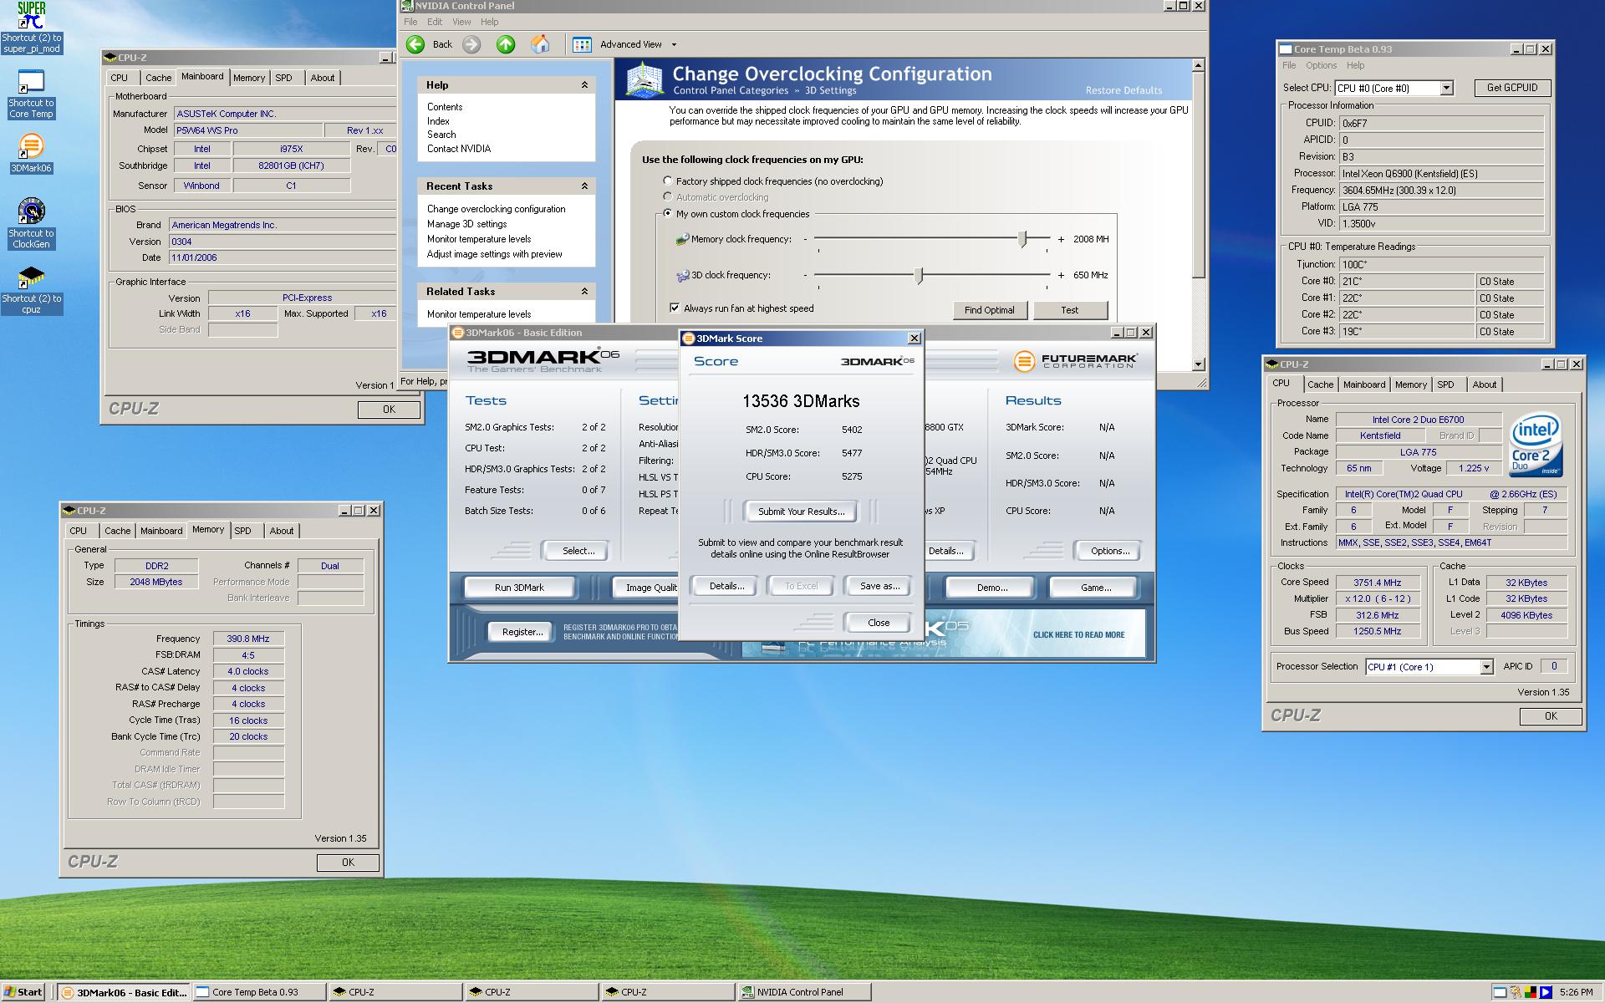This screenshot has height=1003, width=1605.
Task: Collapse the Related Tasks section
Action: click(584, 292)
